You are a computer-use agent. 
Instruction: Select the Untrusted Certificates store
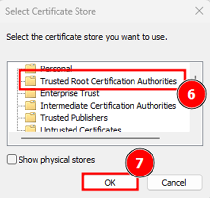[x=81, y=129]
